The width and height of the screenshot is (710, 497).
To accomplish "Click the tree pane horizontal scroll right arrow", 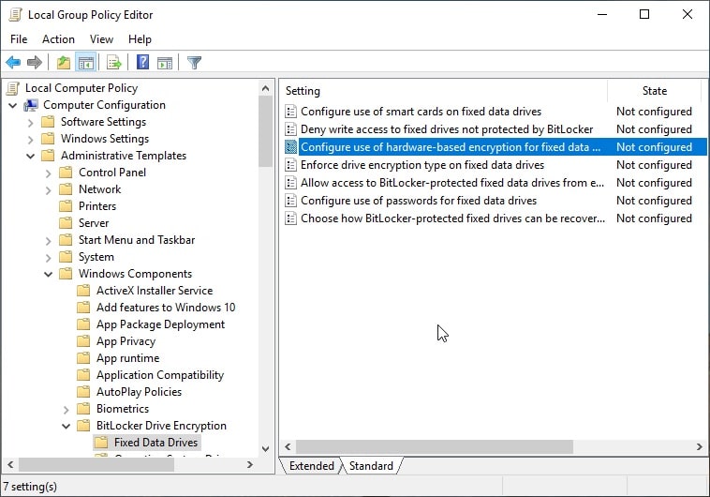I will (249, 465).
